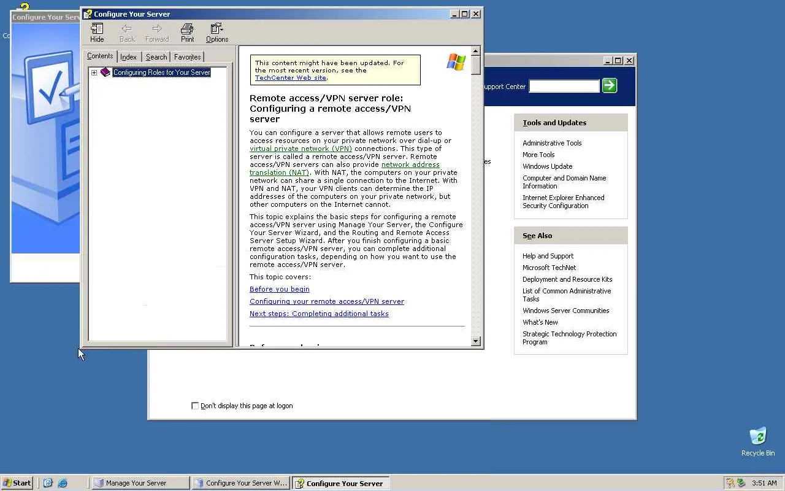The image size is (785, 491).
Task: Click the Show Desktop quick launch icon
Action: 48,483
